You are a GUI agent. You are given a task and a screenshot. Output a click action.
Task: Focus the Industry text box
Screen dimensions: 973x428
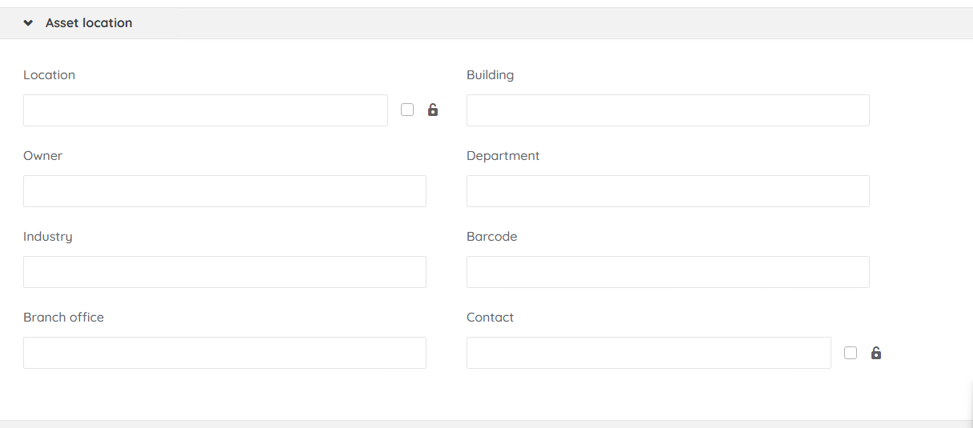click(x=225, y=272)
